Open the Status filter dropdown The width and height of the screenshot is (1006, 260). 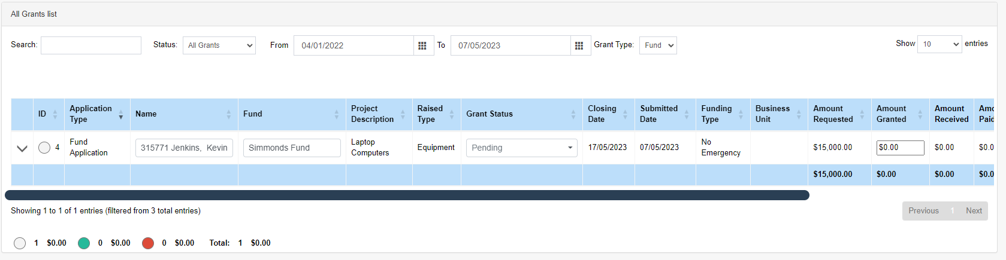pos(219,45)
